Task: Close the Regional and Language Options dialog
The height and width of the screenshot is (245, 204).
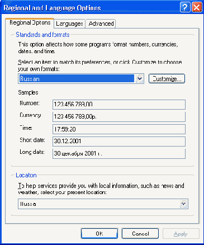Action: (x=197, y=7)
